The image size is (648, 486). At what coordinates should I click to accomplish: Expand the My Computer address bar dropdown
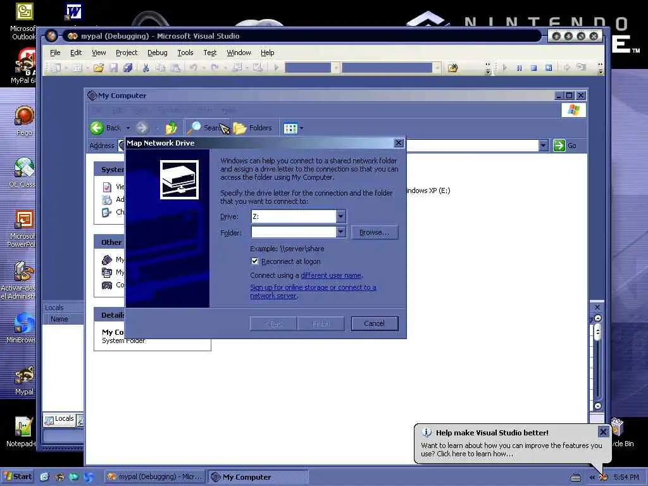coord(544,146)
